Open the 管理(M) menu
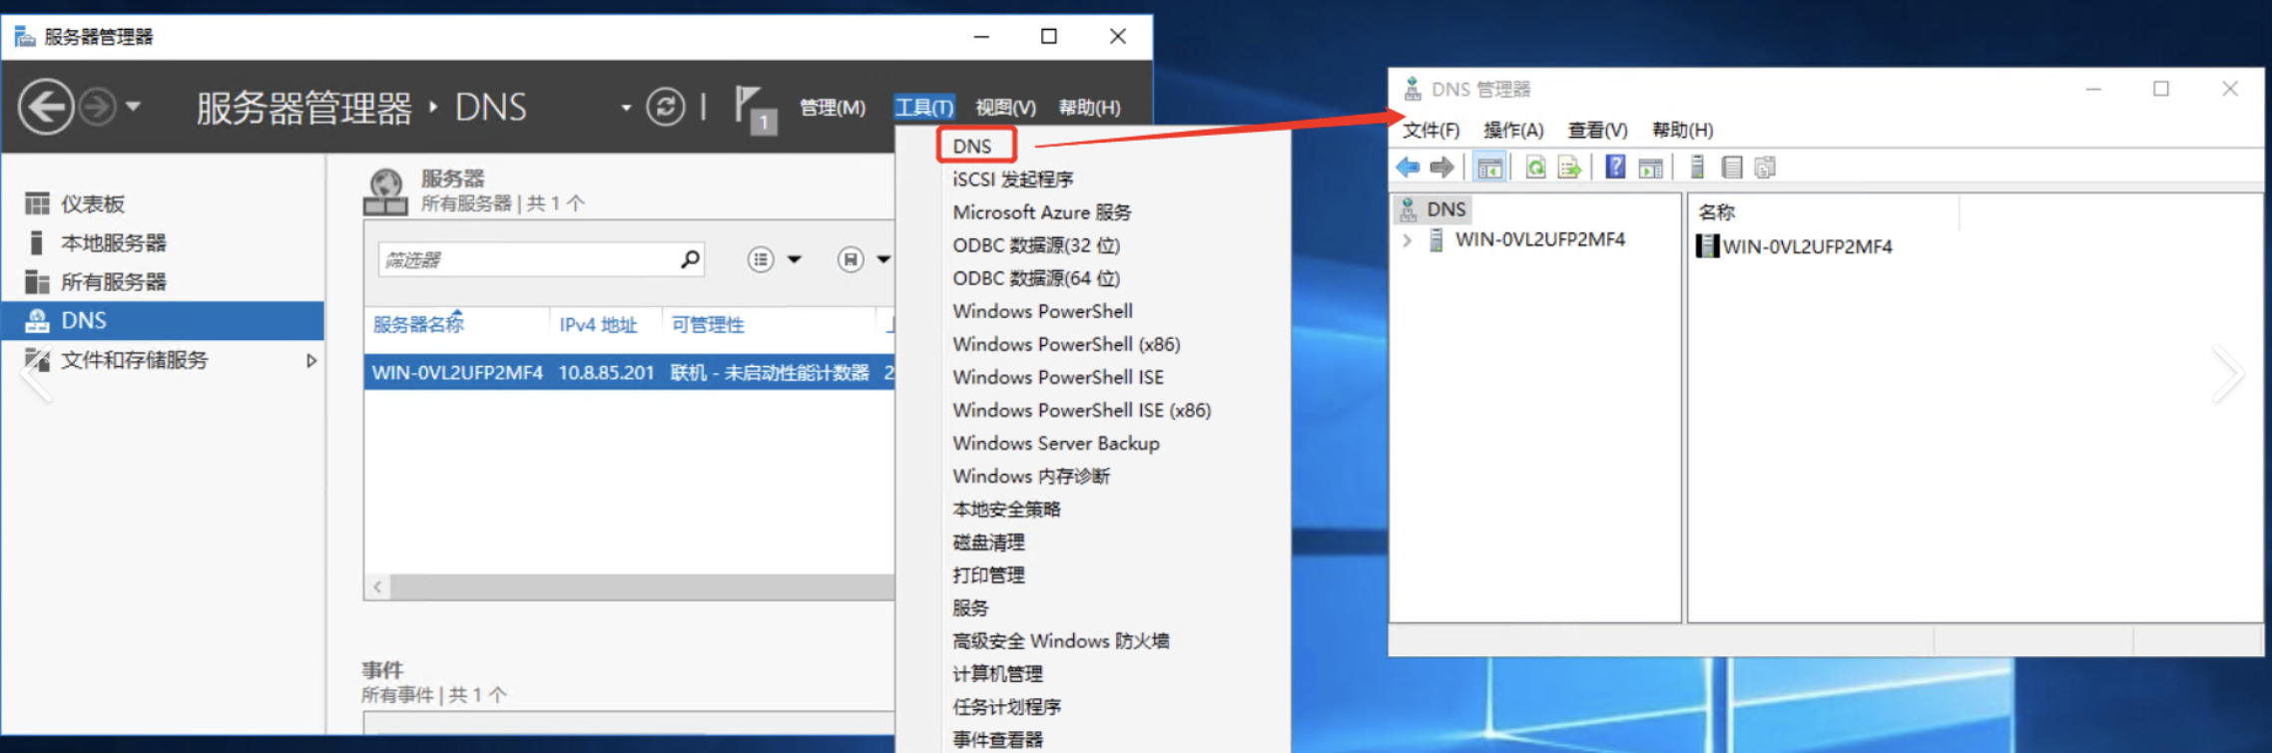Image resolution: width=2272 pixels, height=753 pixels. pyautogui.click(x=832, y=108)
